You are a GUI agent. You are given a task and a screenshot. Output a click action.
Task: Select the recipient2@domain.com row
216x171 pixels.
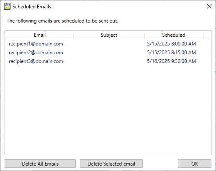coord(108,53)
